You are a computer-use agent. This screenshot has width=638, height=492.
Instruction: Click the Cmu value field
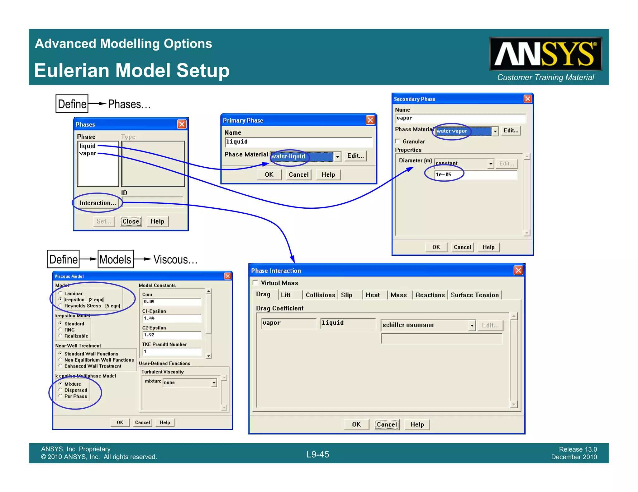172,302
